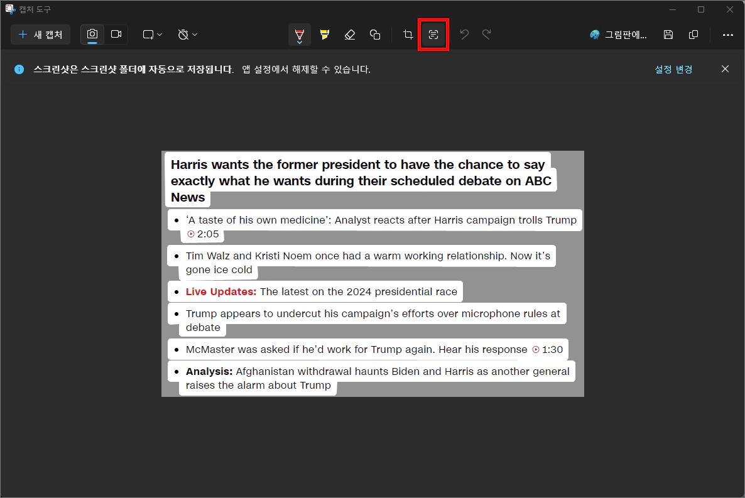
Task: Click the captured news screenshot image
Action: coord(372,274)
